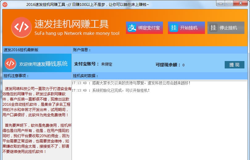The image size is (250, 160).
Task: Minimize the window
Action: pos(221,3)
